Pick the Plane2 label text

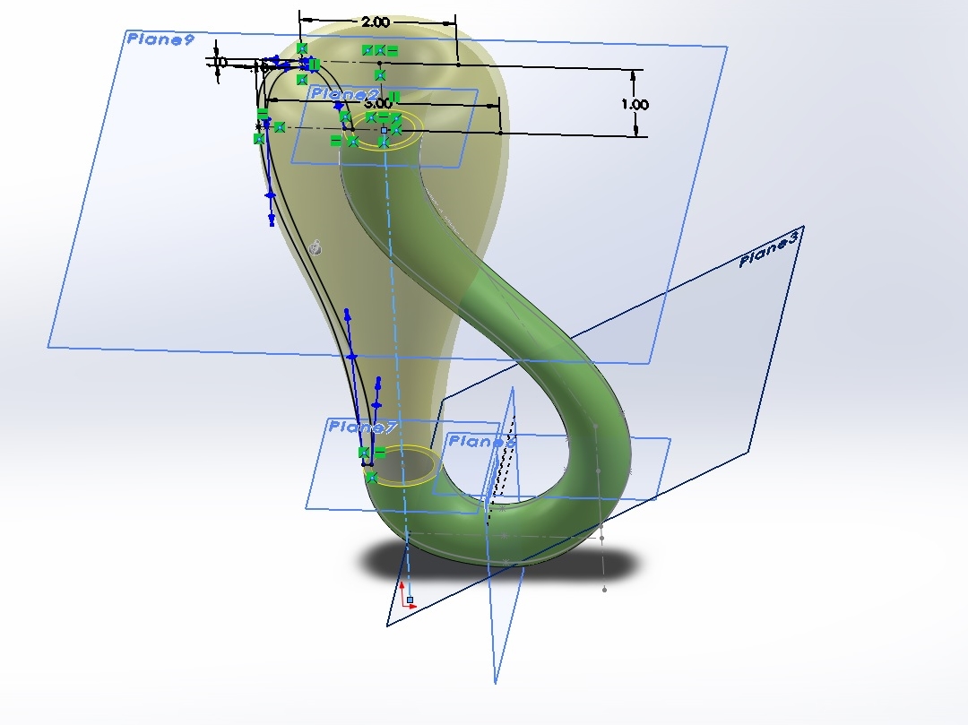point(345,94)
